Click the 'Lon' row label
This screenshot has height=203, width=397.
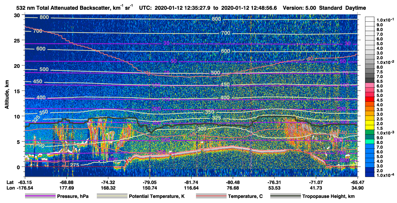[10, 188]
